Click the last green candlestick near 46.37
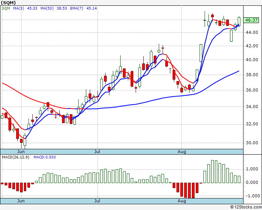Viewport: 262px width, 210px height. (x=239, y=22)
